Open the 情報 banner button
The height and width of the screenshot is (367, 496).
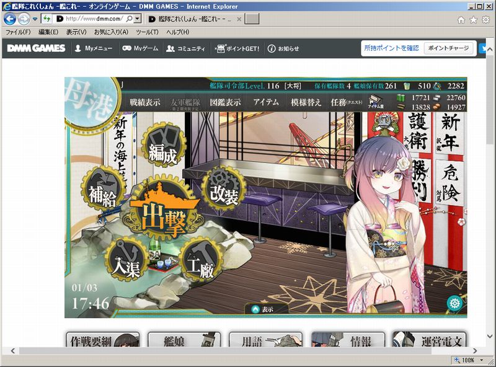pyautogui.click(x=348, y=340)
